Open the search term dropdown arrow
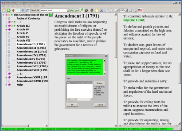The image size is (182, 131). coord(68,10)
